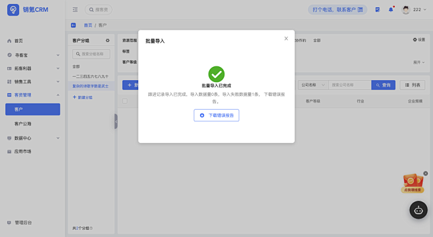Image resolution: width=433 pixels, height=237 pixels.
Task: Click the 寻客宝 sidebar icon
Action: click(x=9, y=55)
